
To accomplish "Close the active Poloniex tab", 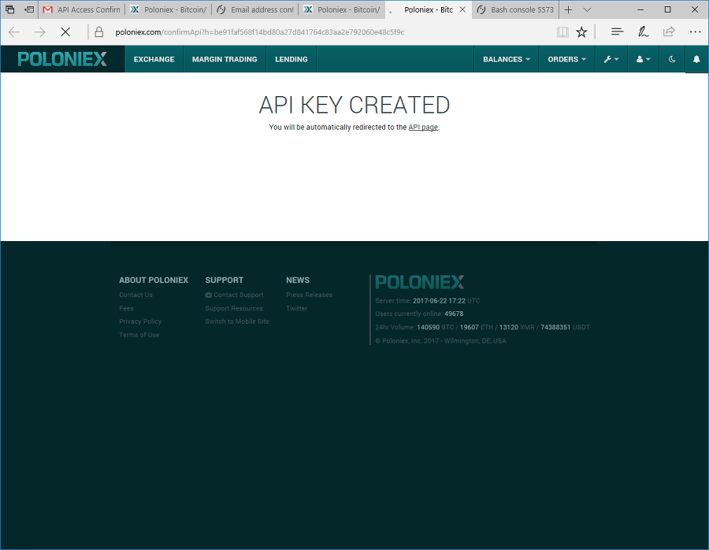I will [x=462, y=9].
